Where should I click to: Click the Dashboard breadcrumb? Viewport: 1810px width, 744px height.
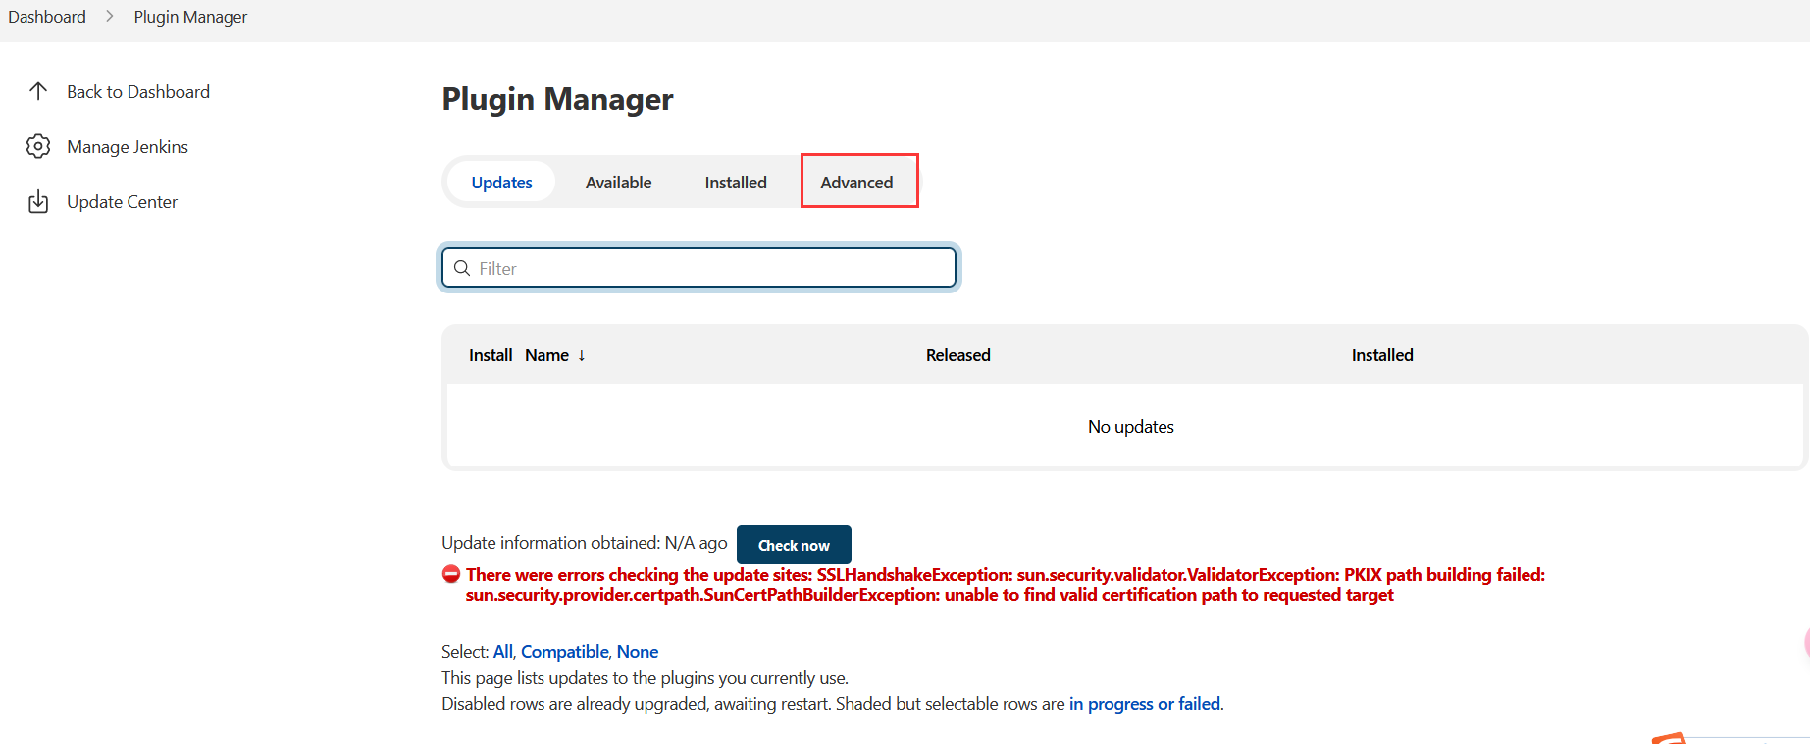coord(47,17)
